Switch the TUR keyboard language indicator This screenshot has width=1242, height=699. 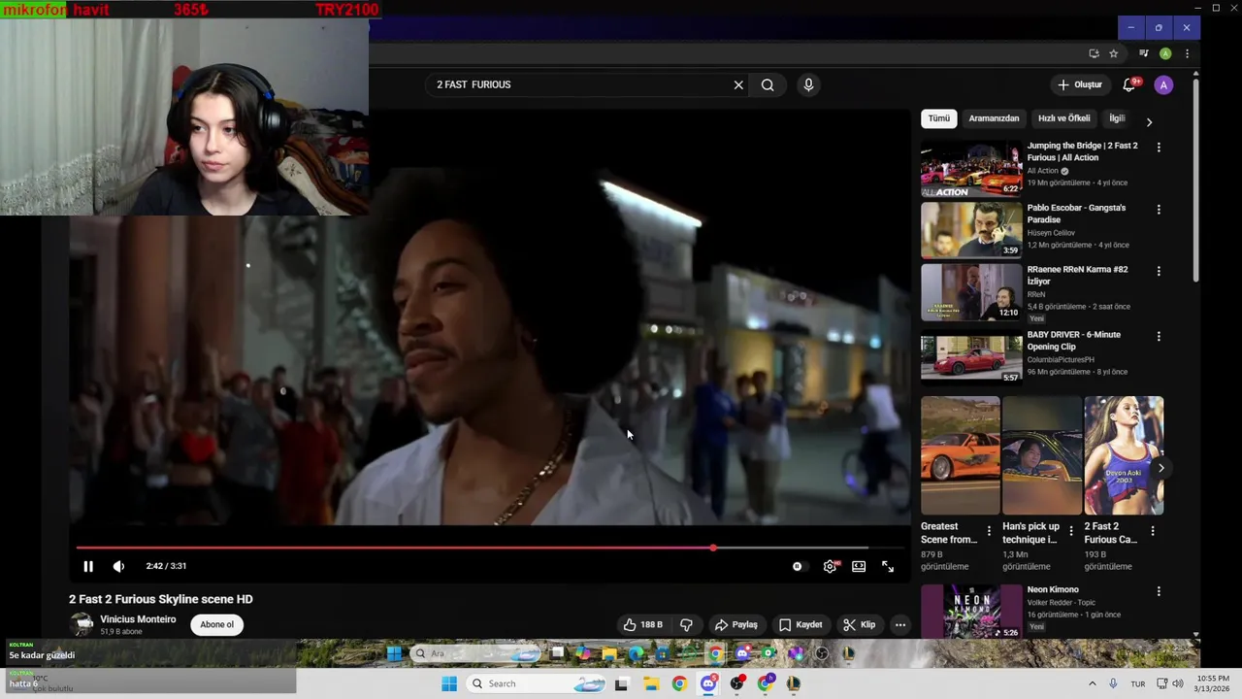[x=1138, y=683]
